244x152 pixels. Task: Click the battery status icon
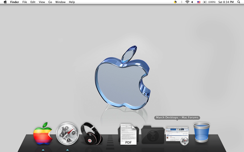205,2
